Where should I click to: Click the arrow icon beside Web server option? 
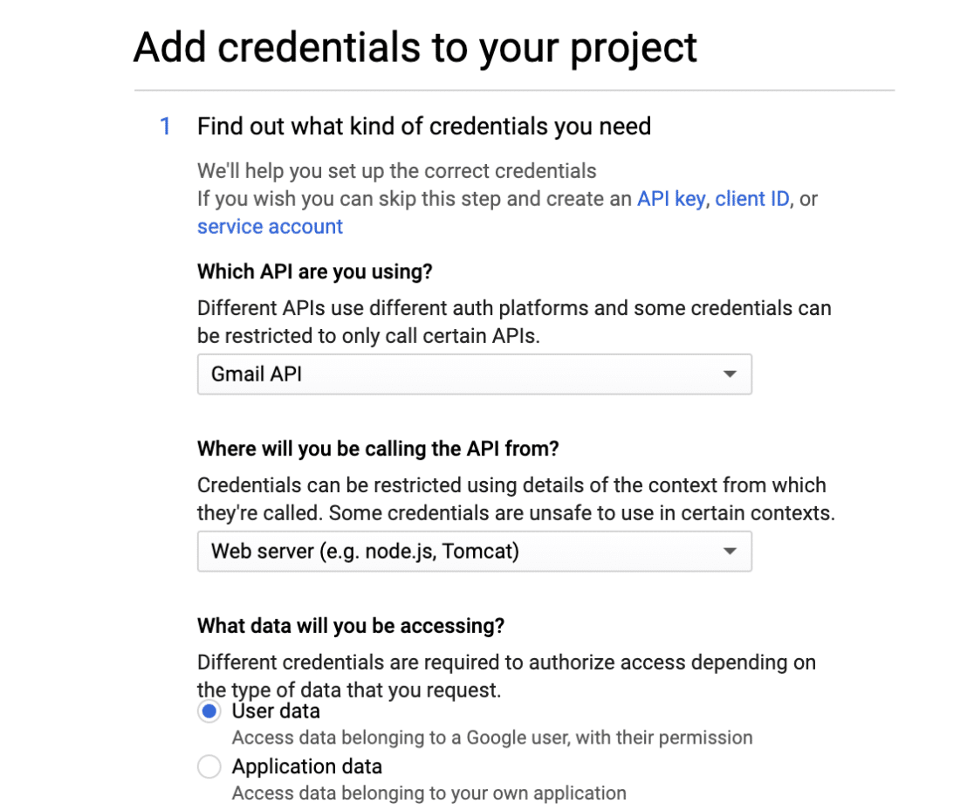point(730,551)
